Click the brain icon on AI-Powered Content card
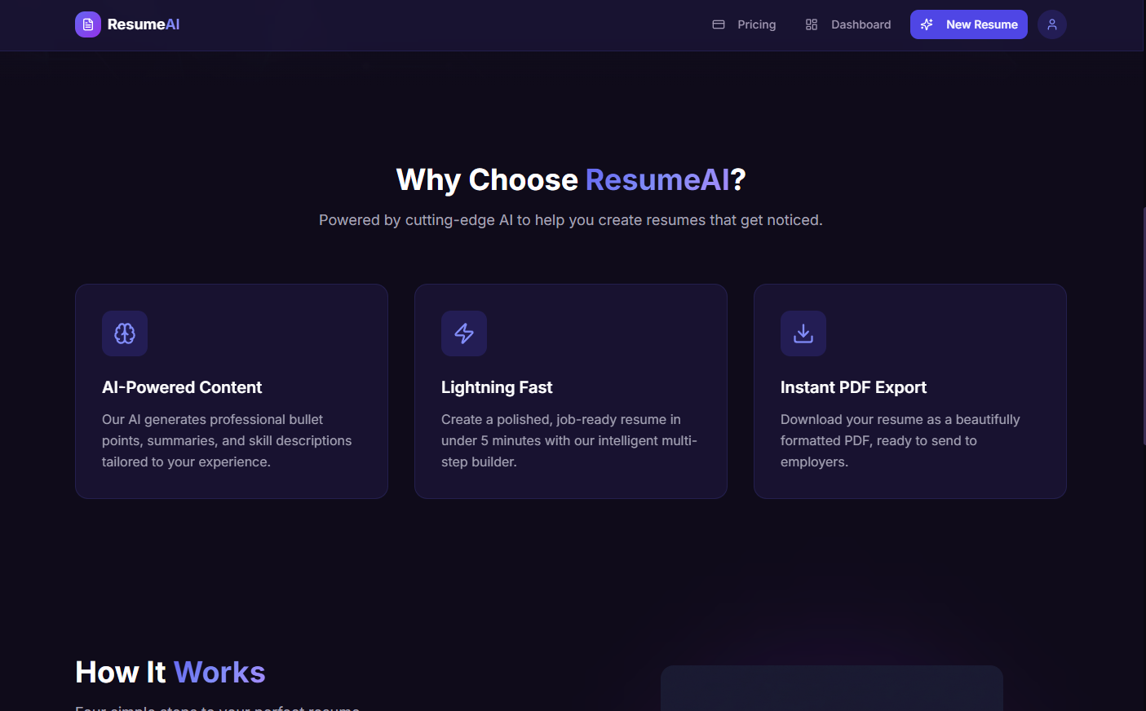 coord(124,333)
